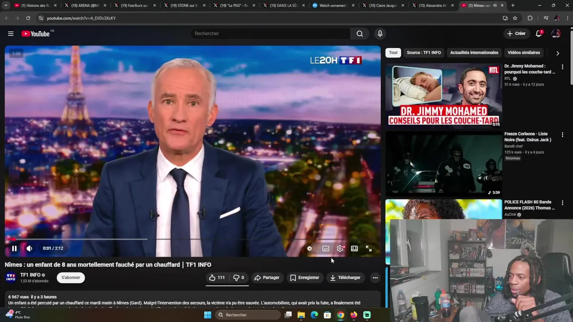Show more filter chips with the right arrow

tap(557, 53)
